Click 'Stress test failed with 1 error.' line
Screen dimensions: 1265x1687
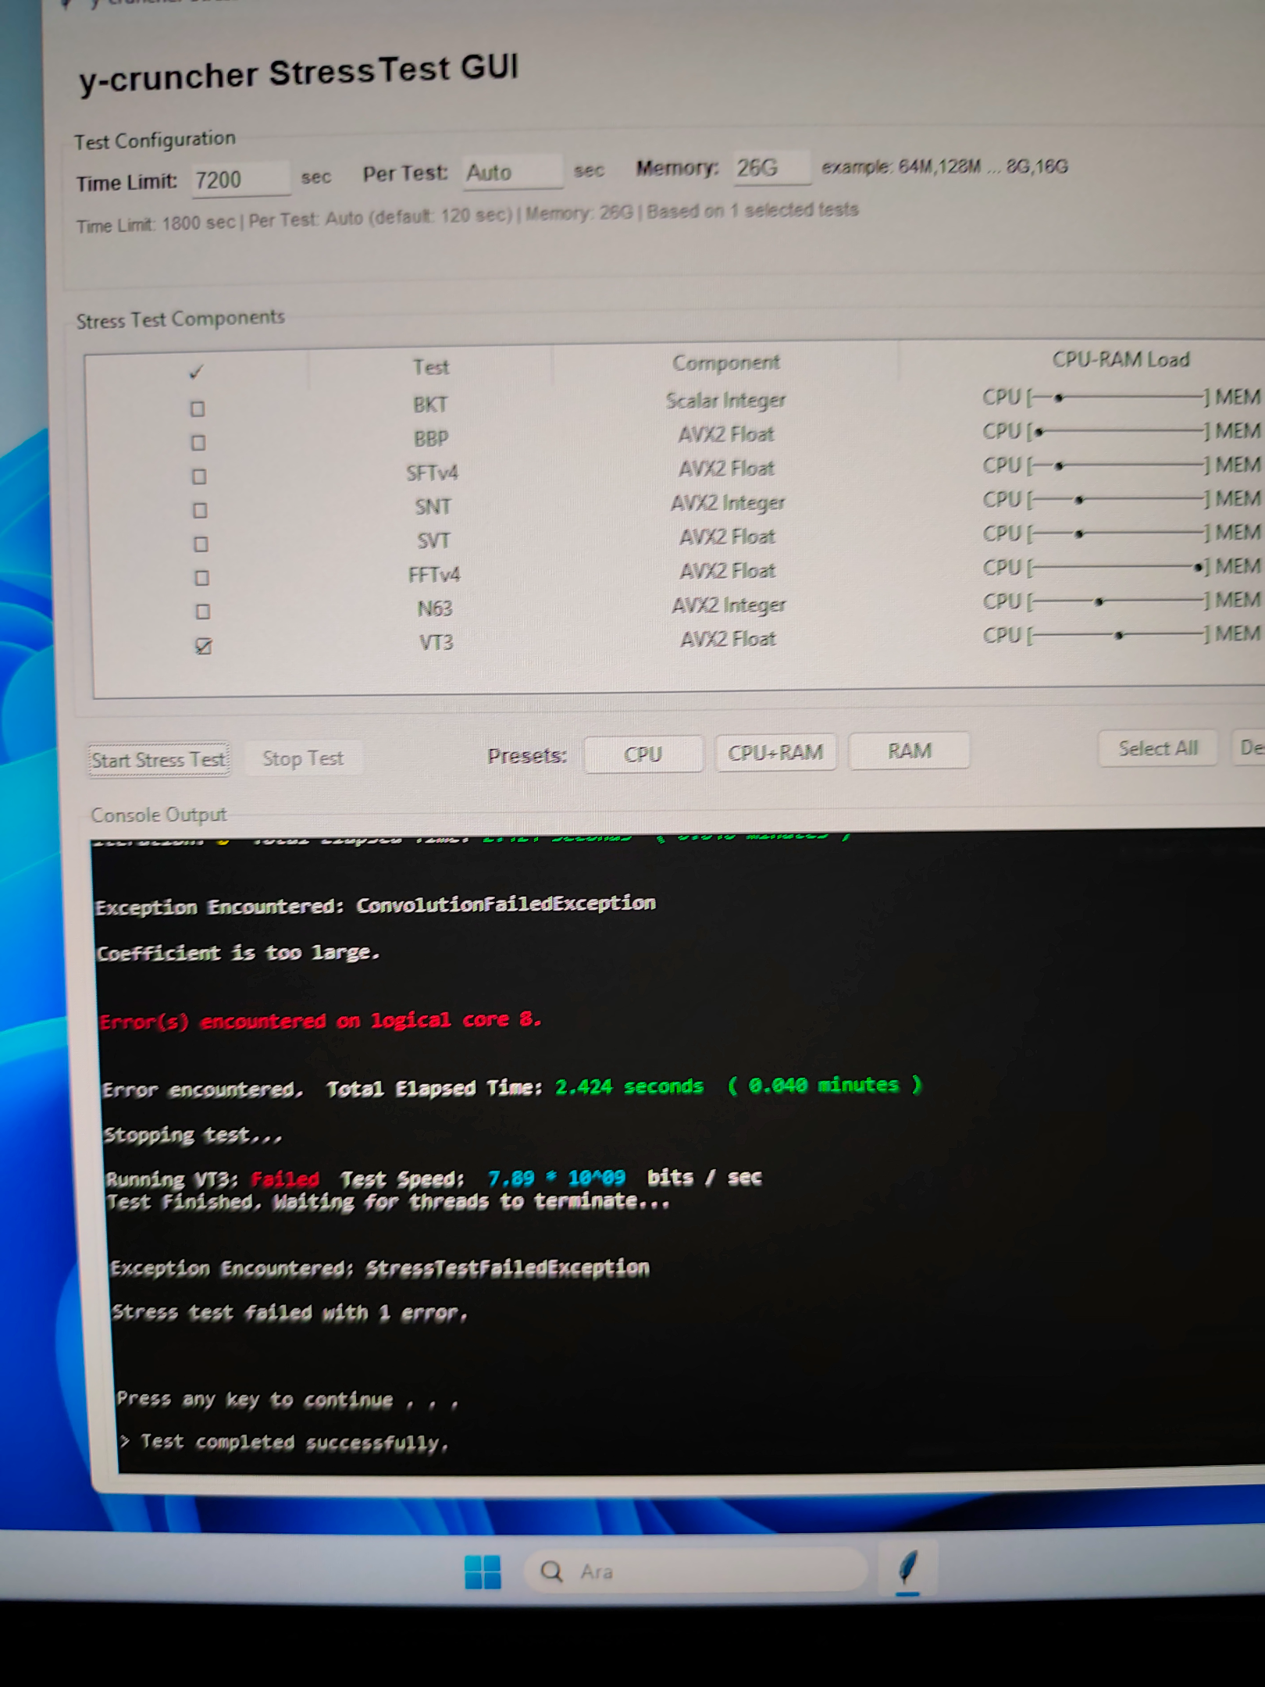coord(290,1313)
